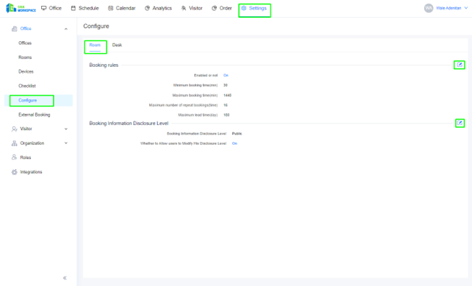472x286 pixels.
Task: Open the Office top navigation menu
Action: pos(51,8)
